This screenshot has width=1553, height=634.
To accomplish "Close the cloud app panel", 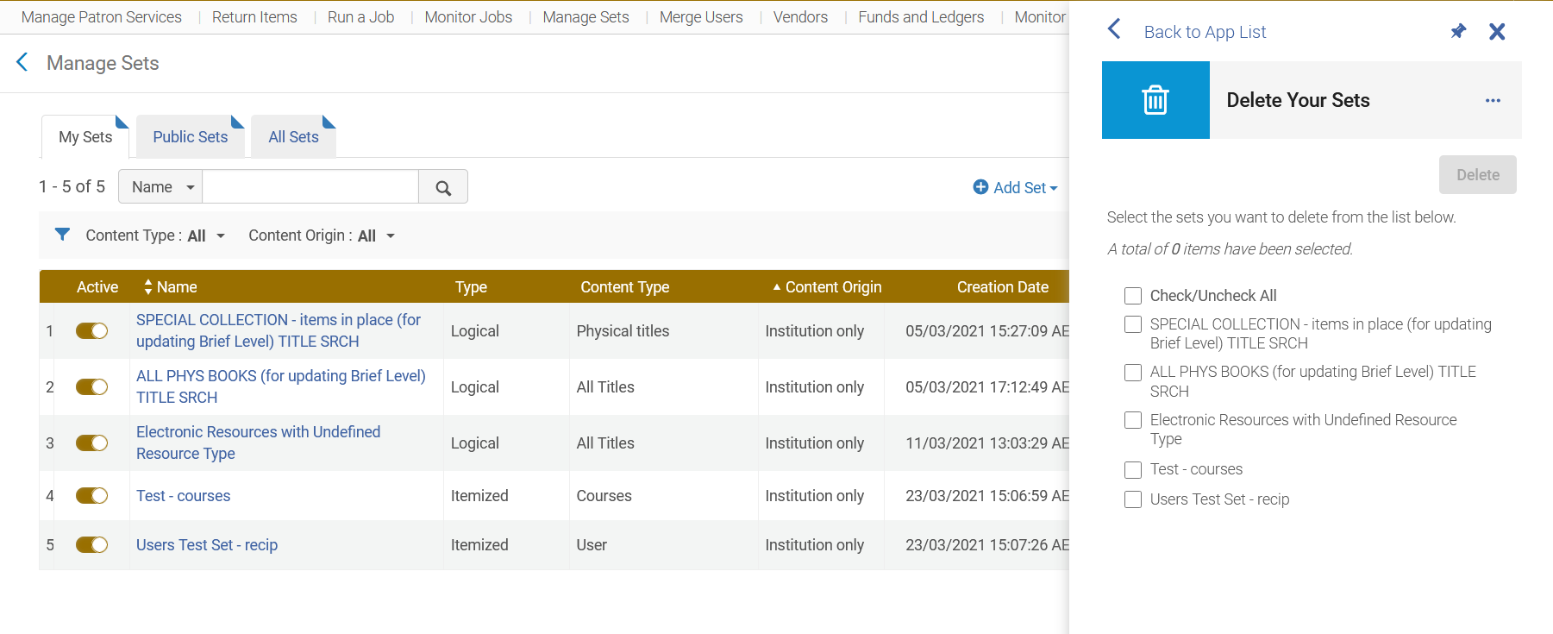I will (x=1497, y=31).
